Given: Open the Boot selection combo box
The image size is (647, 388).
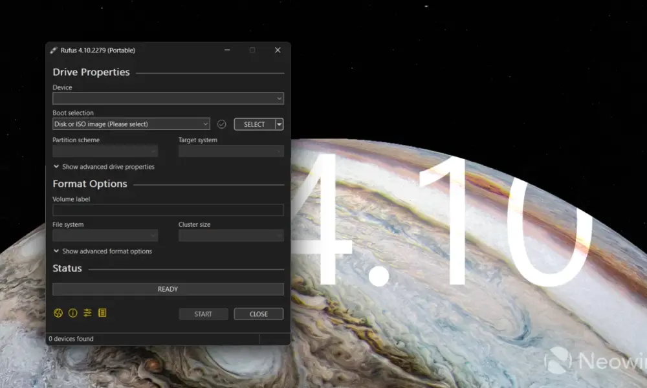Looking at the screenshot, I should click(x=131, y=124).
